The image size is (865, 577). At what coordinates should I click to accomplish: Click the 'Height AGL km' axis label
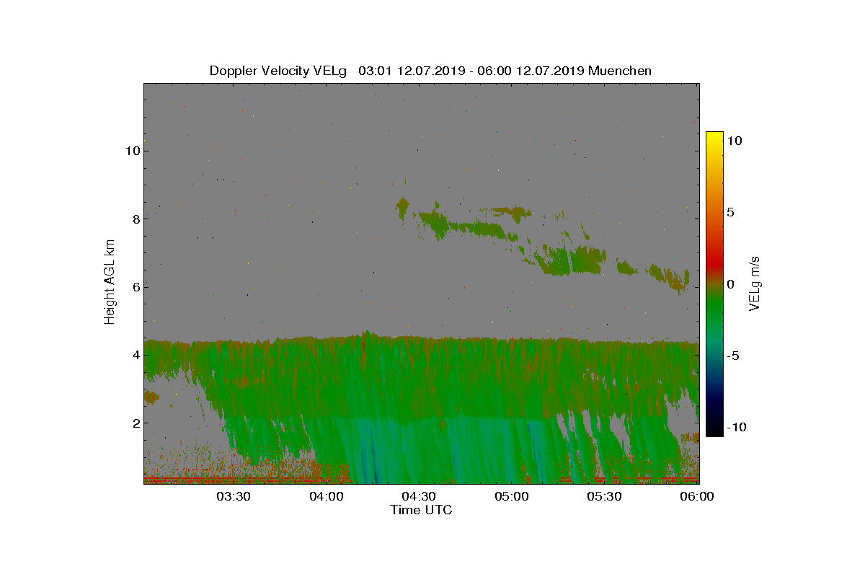coord(110,283)
